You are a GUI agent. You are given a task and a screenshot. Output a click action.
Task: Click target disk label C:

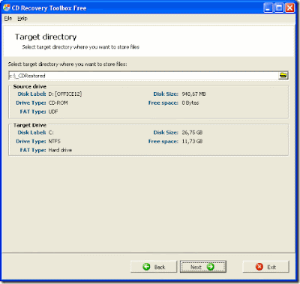click(x=51, y=133)
